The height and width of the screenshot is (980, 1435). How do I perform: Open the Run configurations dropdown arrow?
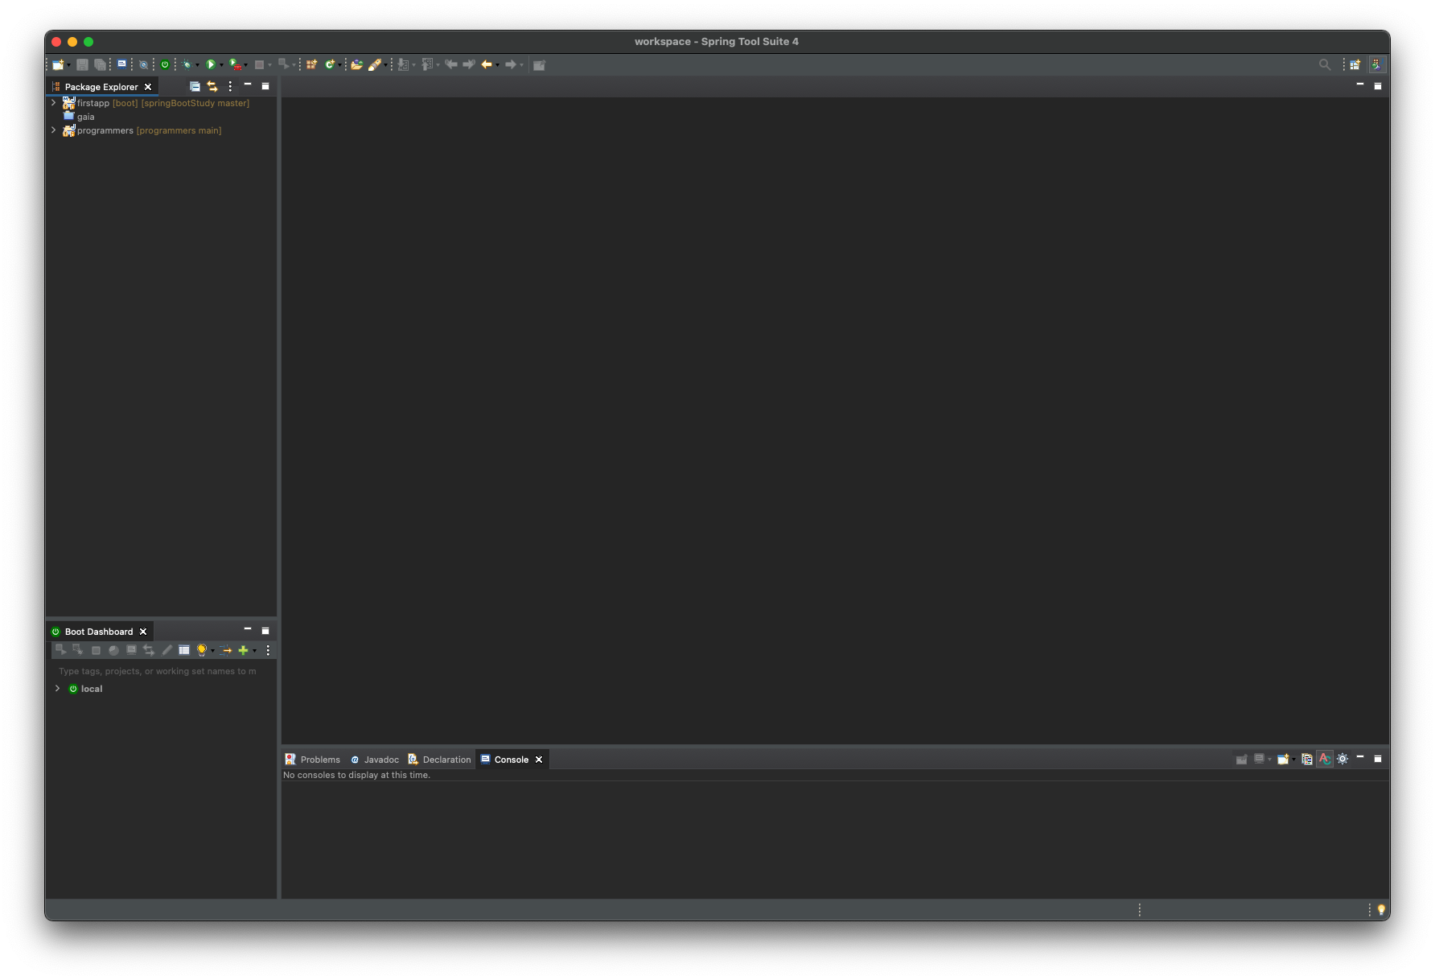(221, 65)
